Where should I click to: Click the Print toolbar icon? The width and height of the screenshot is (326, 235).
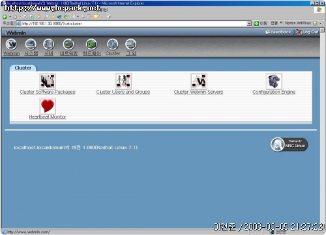(x=83, y=17)
